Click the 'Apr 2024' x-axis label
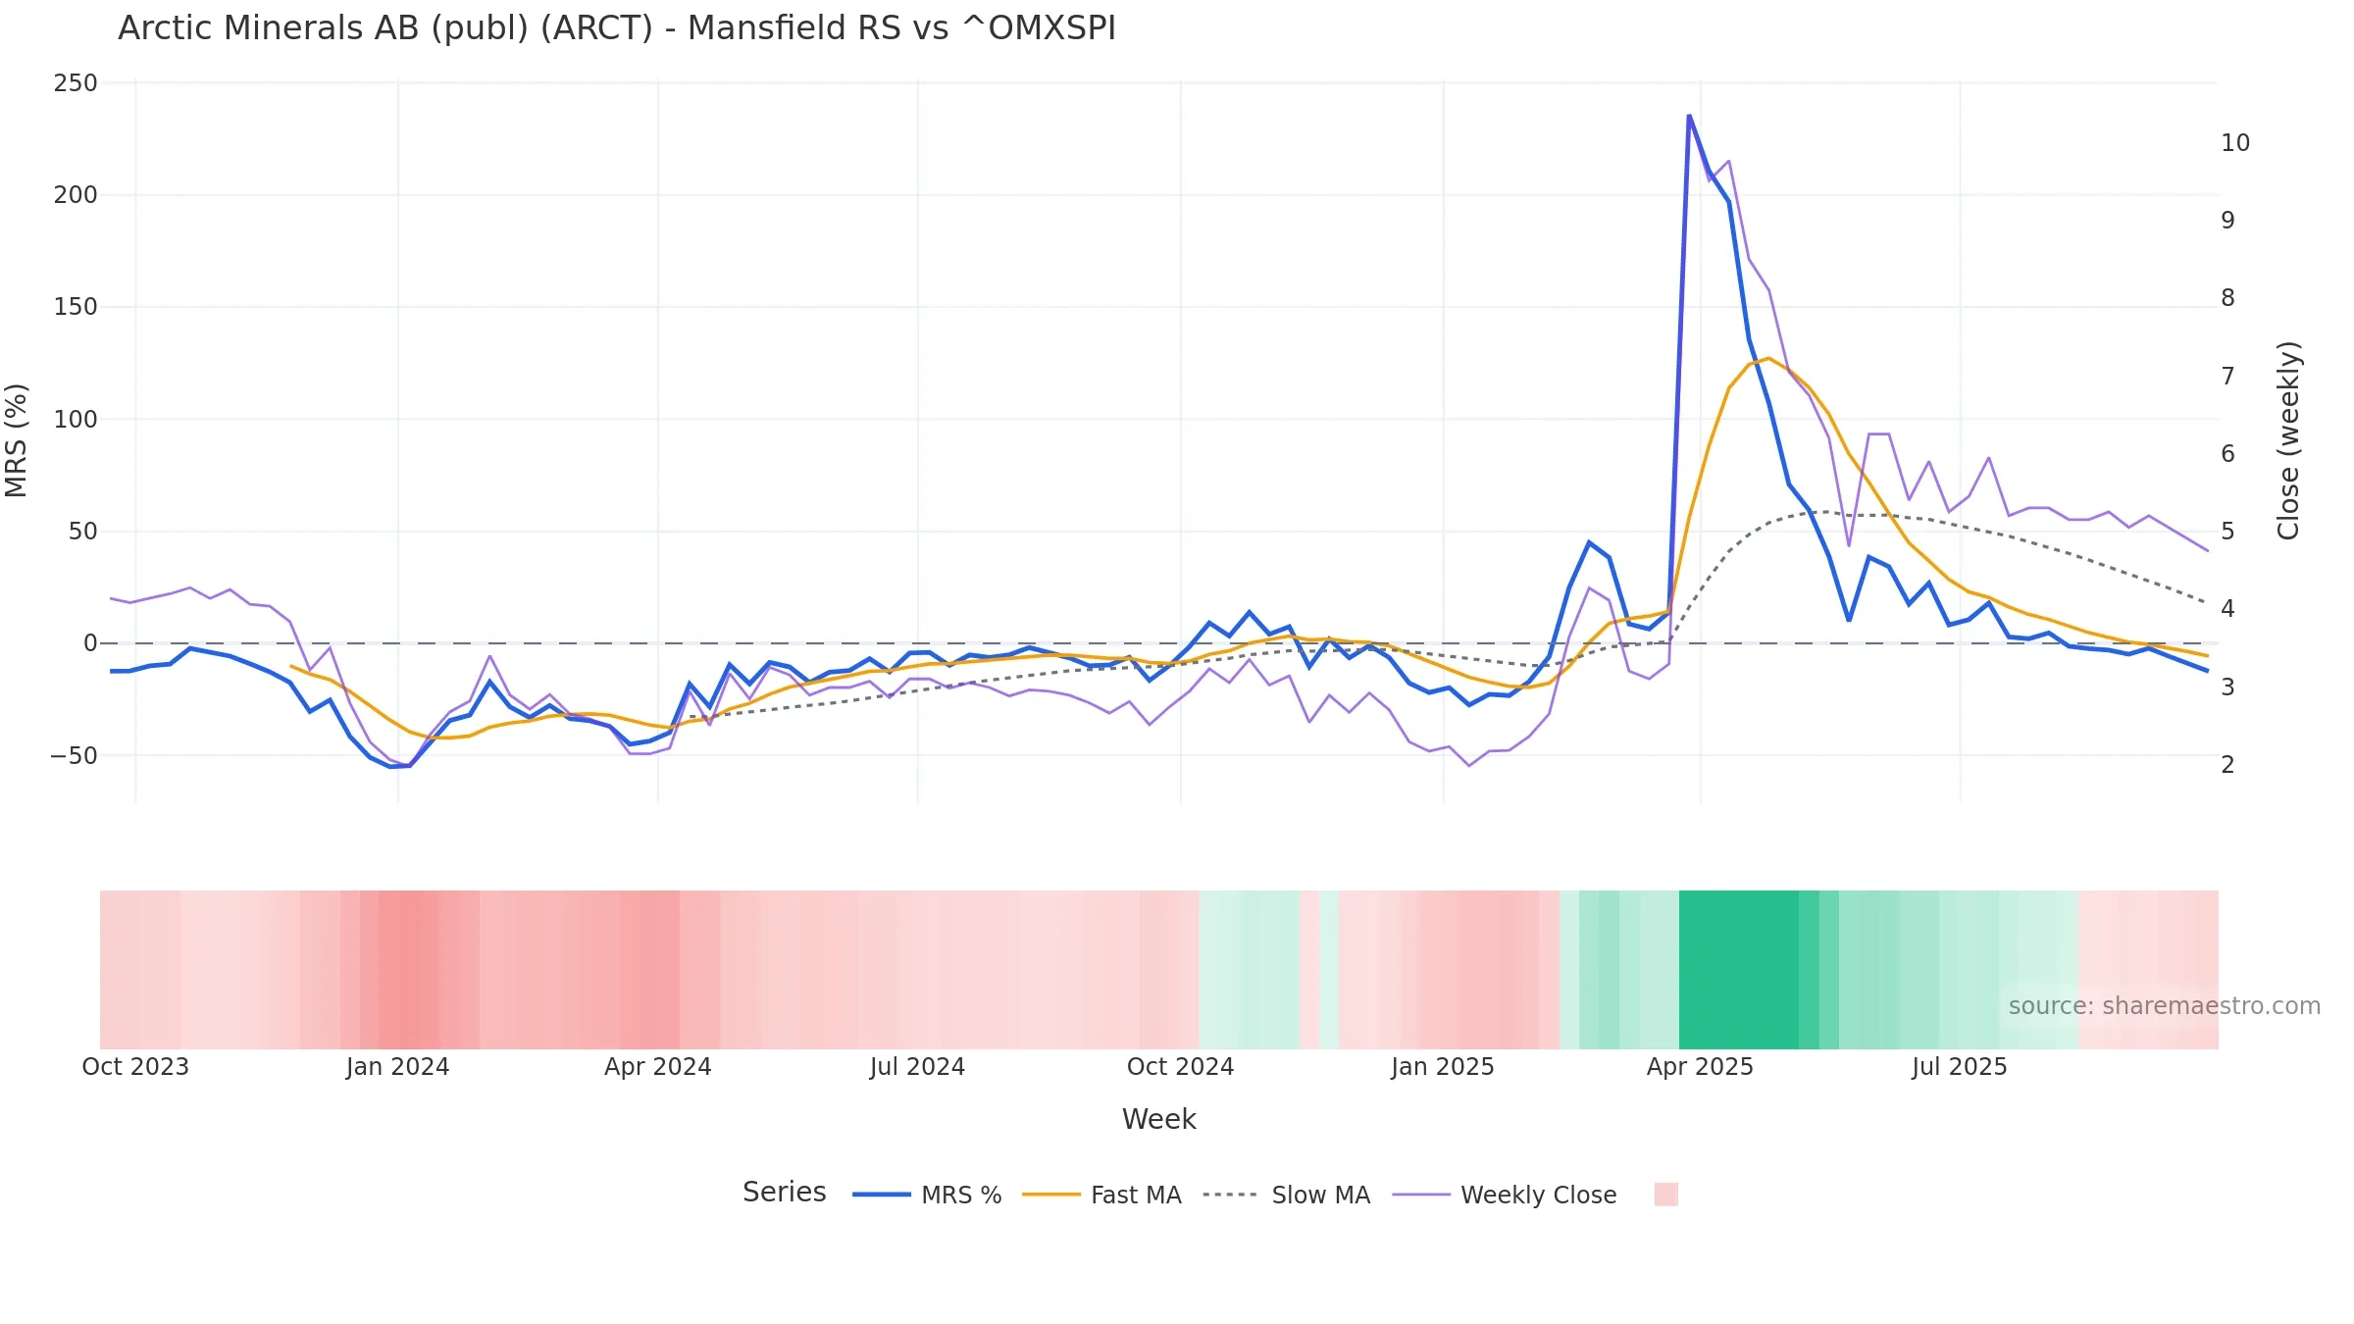Image resolution: width=2354 pixels, height=1324 pixels. click(658, 1067)
